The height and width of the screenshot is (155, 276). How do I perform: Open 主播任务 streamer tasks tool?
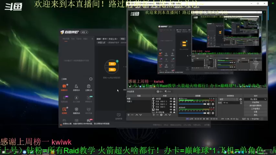click(x=89, y=87)
